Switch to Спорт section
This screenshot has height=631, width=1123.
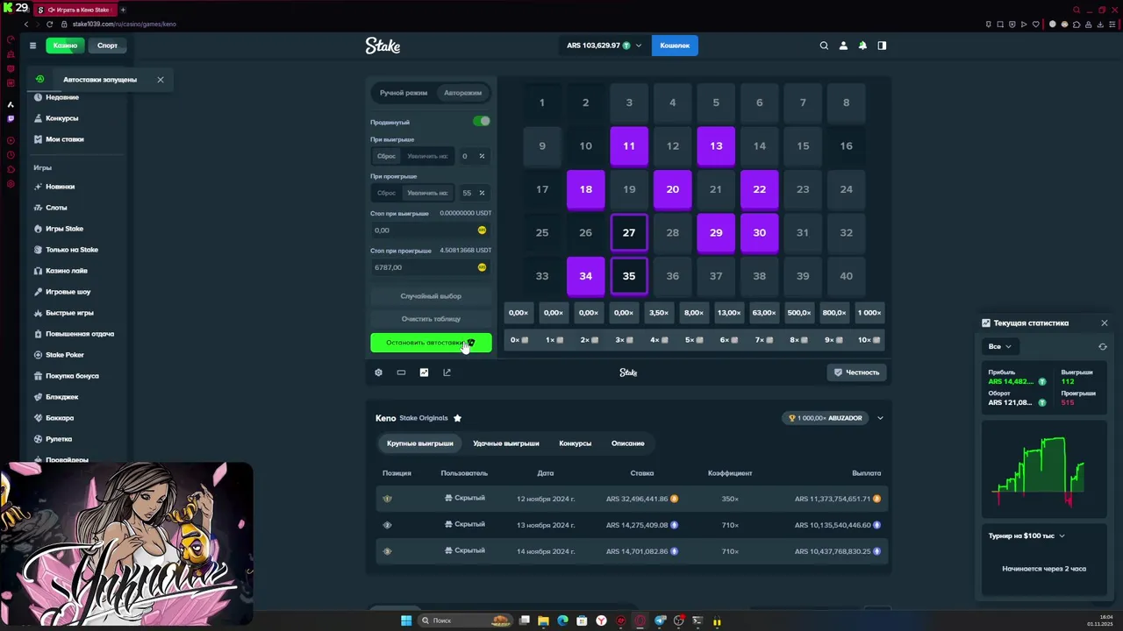point(108,46)
